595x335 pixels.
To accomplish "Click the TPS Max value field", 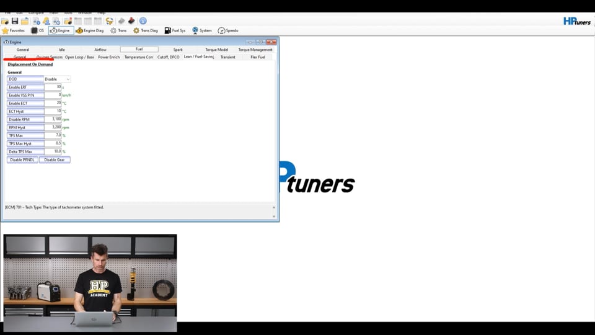I will 53,135.
